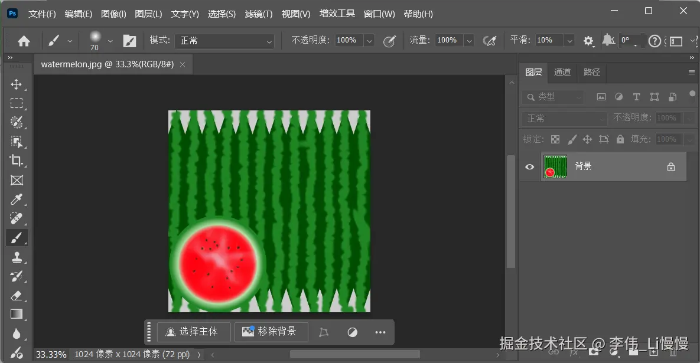The width and height of the screenshot is (700, 363).
Task: Select the Clone Stamp tool
Action: click(x=17, y=257)
